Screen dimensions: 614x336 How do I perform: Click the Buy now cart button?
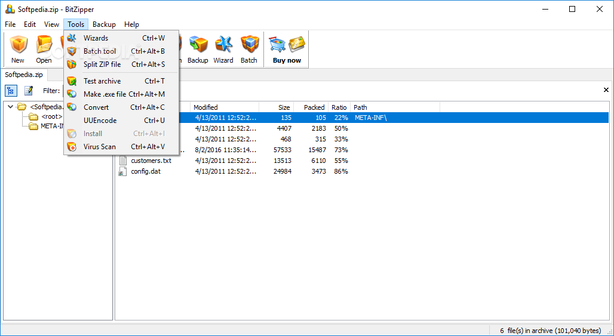click(287, 49)
